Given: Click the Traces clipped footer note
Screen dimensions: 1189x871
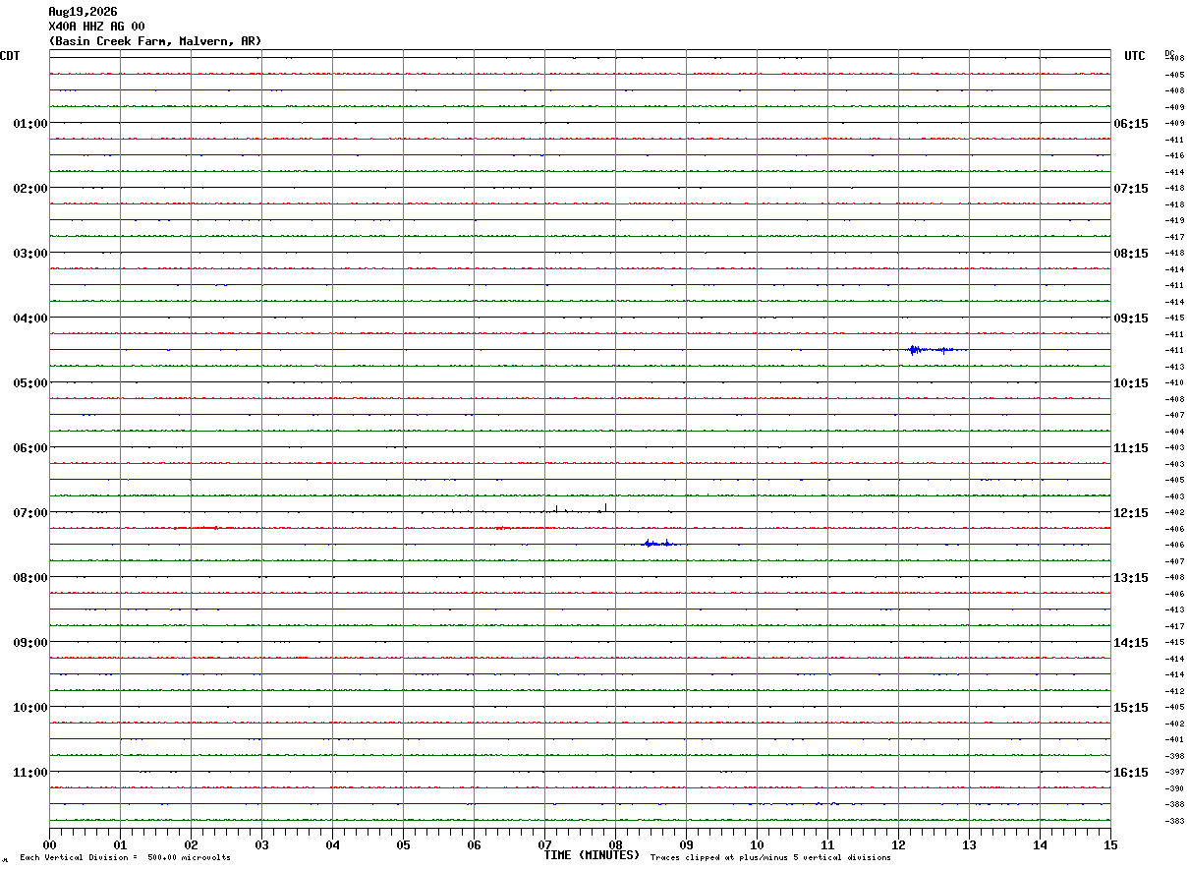Looking at the screenshot, I should (x=770, y=858).
